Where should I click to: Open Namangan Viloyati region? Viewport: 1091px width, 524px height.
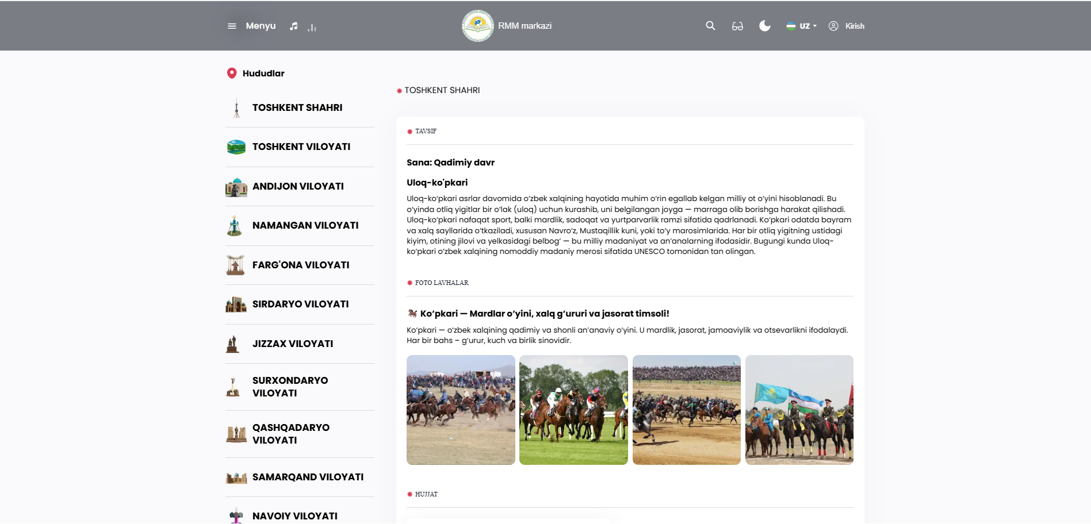(x=305, y=225)
